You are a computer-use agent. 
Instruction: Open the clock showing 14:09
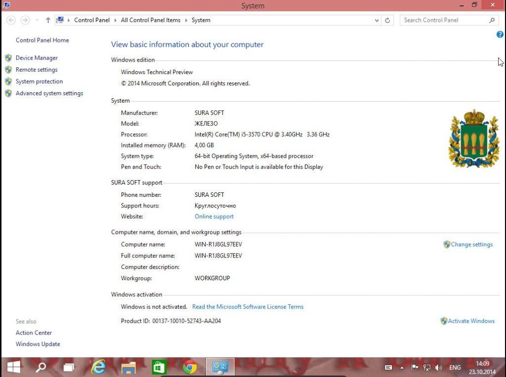coord(482,367)
